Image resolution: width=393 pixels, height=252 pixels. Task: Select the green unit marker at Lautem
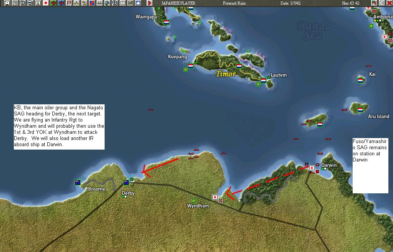pyautogui.click(x=258, y=84)
